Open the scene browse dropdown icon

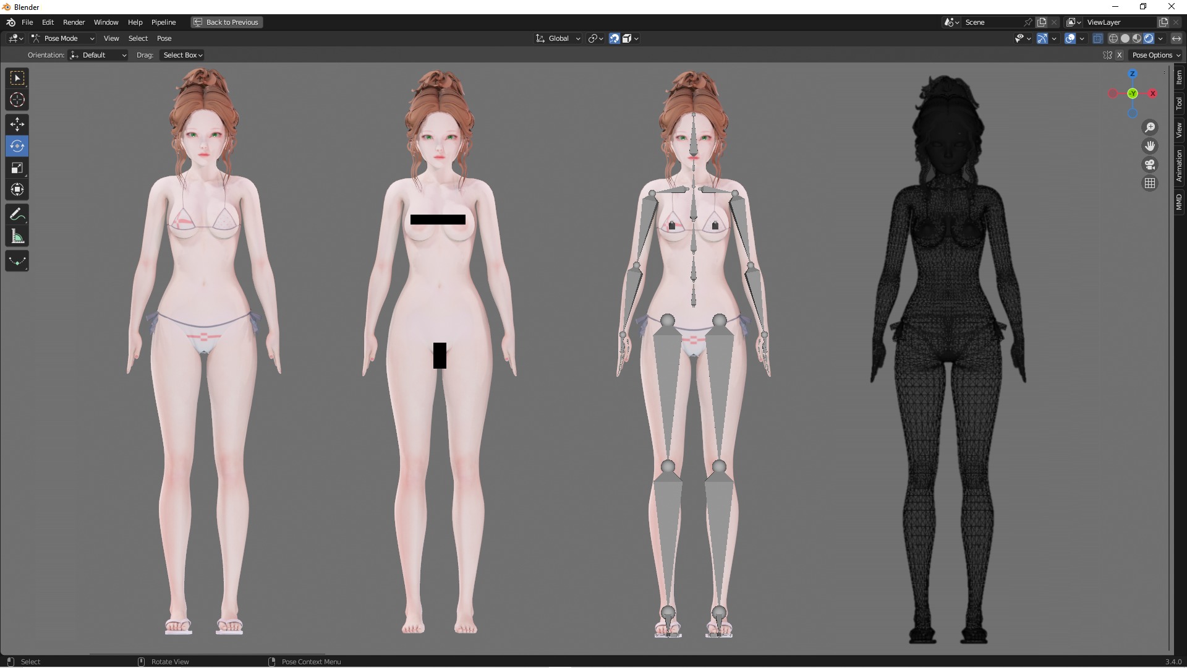pyautogui.click(x=951, y=22)
